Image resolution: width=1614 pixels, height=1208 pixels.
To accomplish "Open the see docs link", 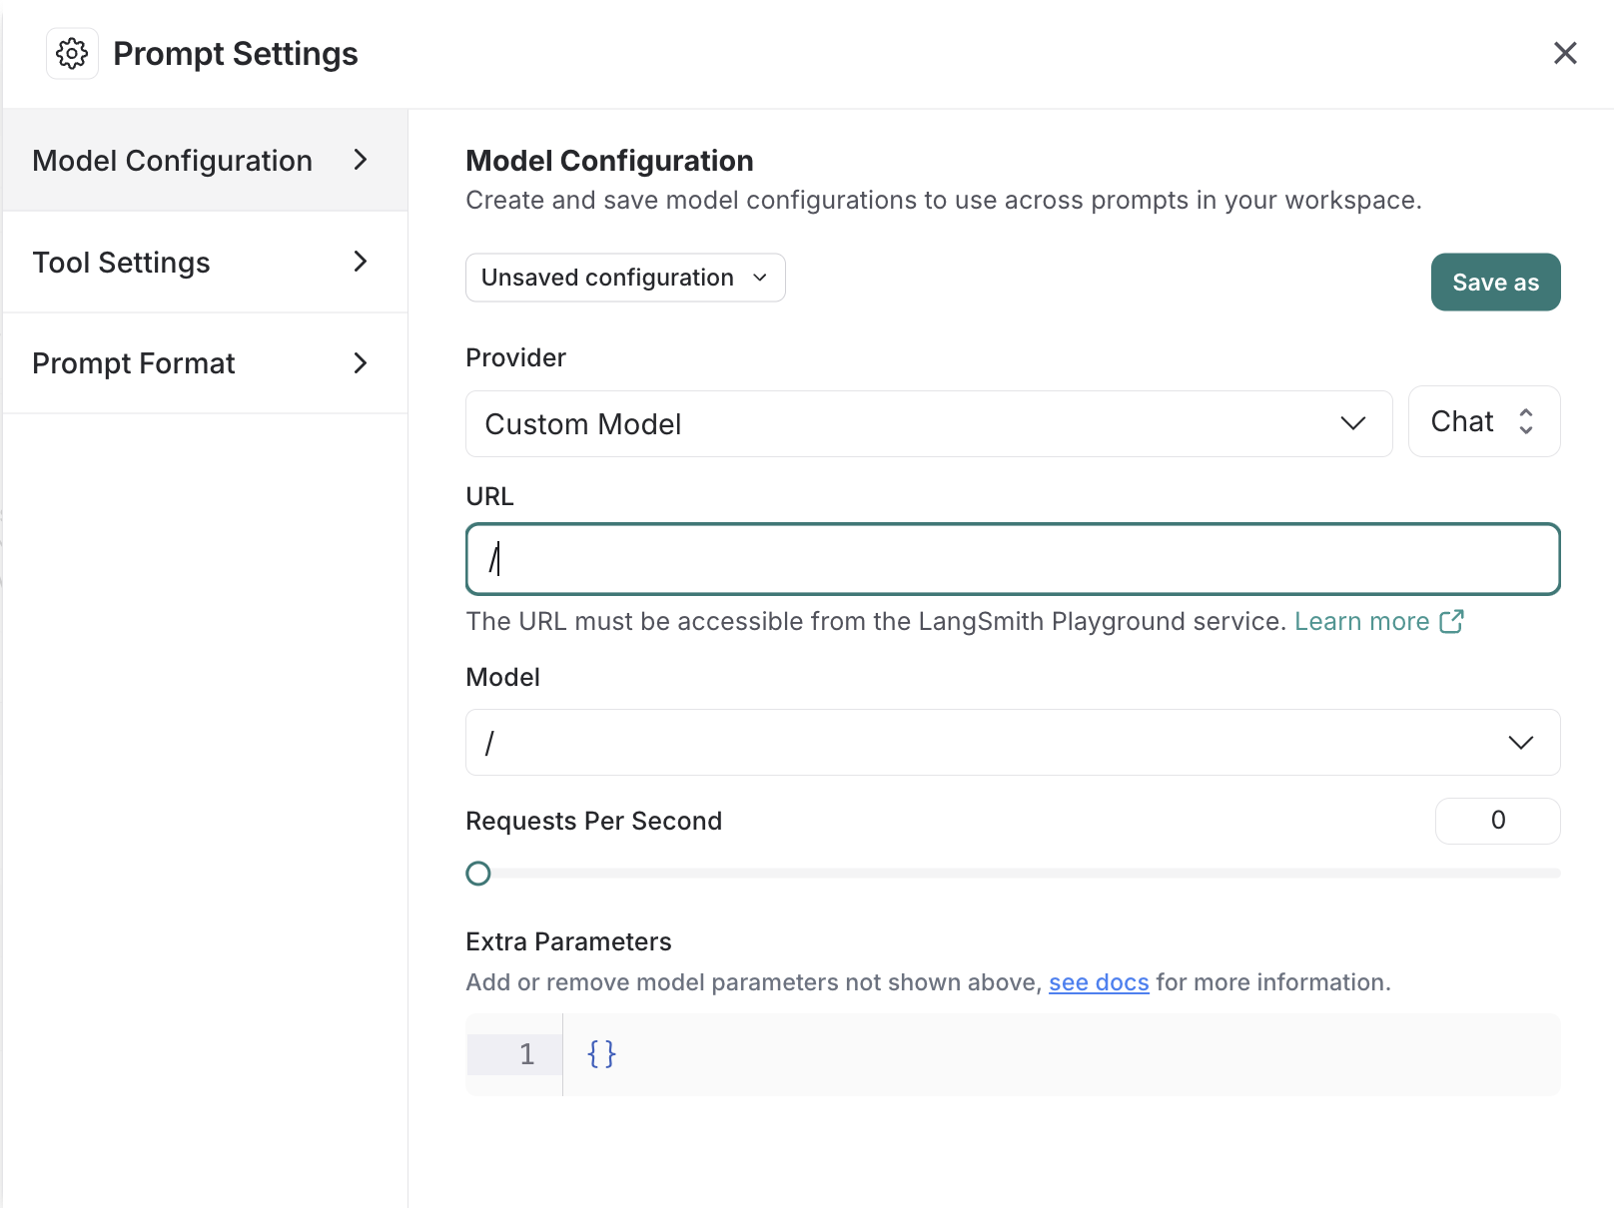I will pos(1099,982).
